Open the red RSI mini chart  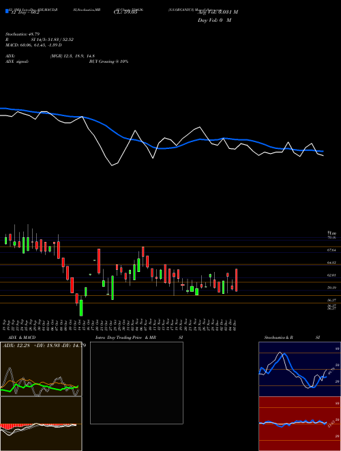tap(299, 424)
